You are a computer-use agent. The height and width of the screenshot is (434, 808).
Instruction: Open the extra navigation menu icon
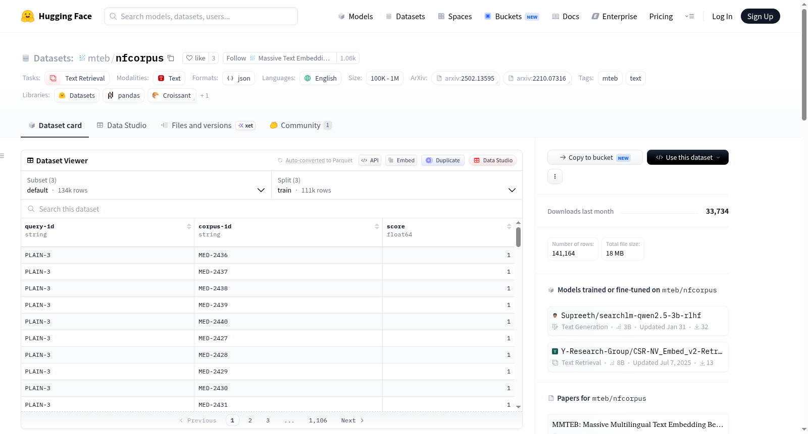tap(689, 16)
